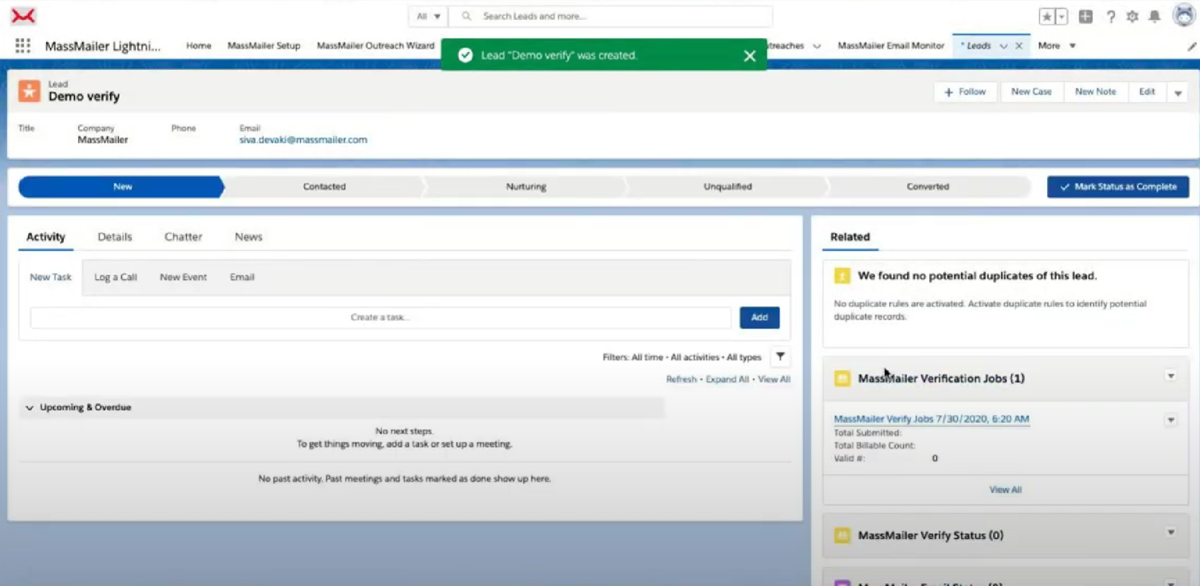
Task: Open the MassMailer Outreach Wizard tab
Action: coord(375,46)
